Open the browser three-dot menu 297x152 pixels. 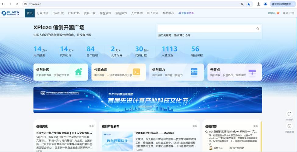[293, 4]
